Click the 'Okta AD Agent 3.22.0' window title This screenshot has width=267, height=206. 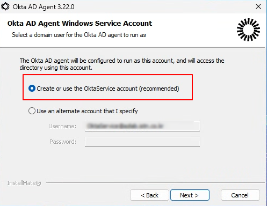[x=44, y=7]
